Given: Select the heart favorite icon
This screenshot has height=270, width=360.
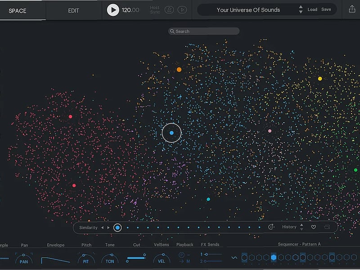Looking at the screenshot, I should click(x=314, y=227).
